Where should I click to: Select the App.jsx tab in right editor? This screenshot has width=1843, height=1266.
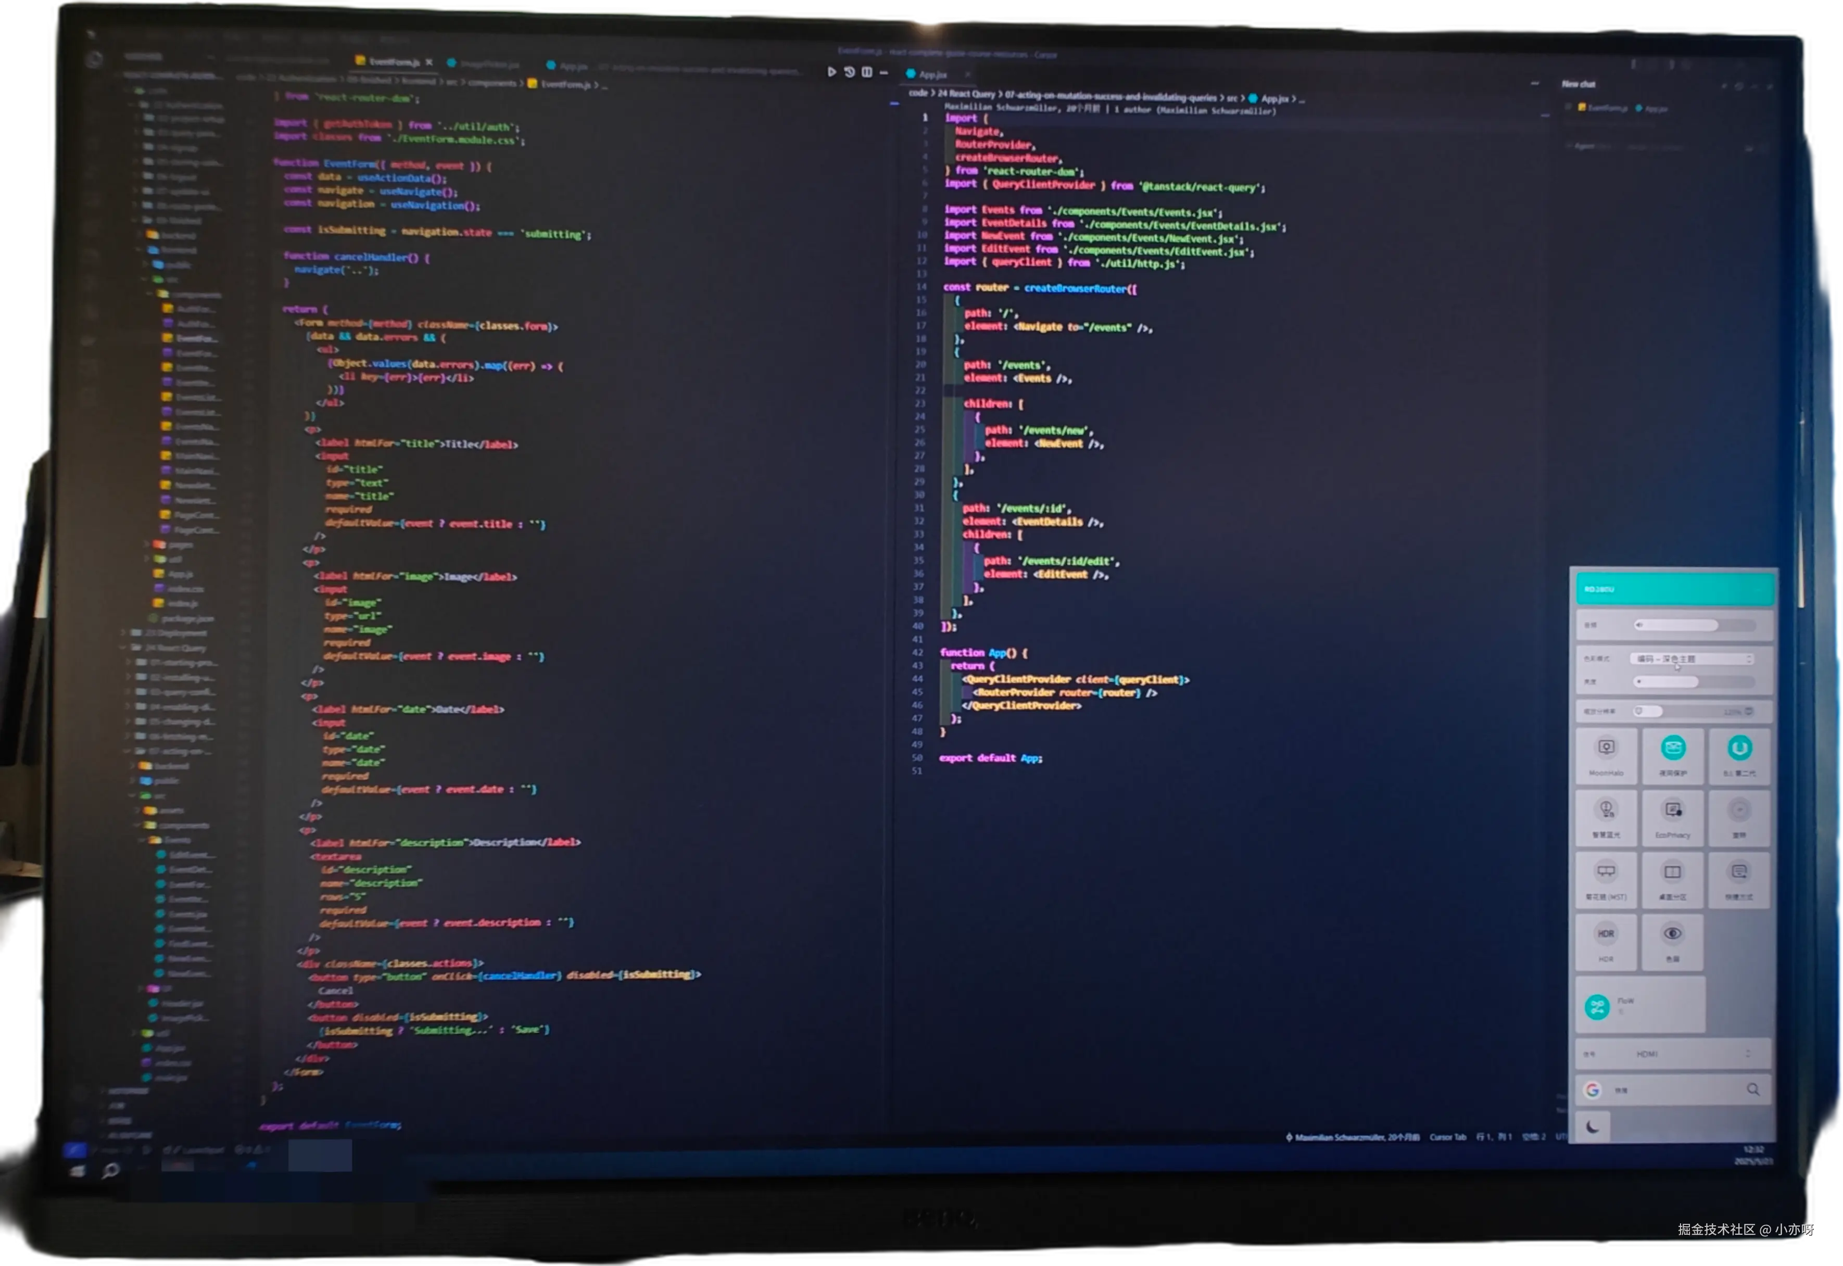pyautogui.click(x=932, y=74)
